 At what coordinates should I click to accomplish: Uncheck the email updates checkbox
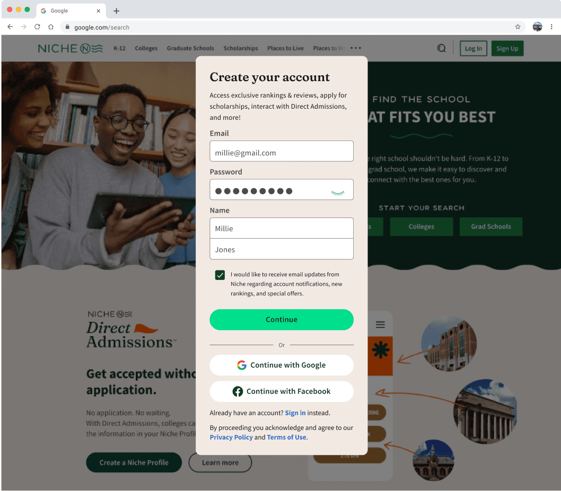[220, 275]
